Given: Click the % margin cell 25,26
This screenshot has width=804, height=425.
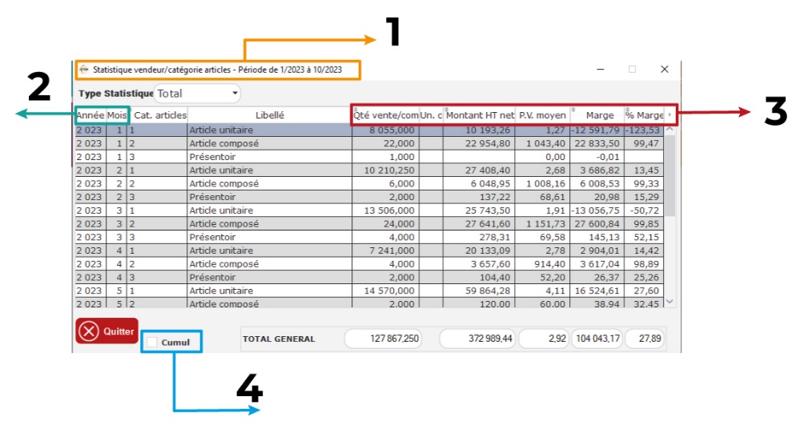Looking at the screenshot, I should [x=645, y=277].
